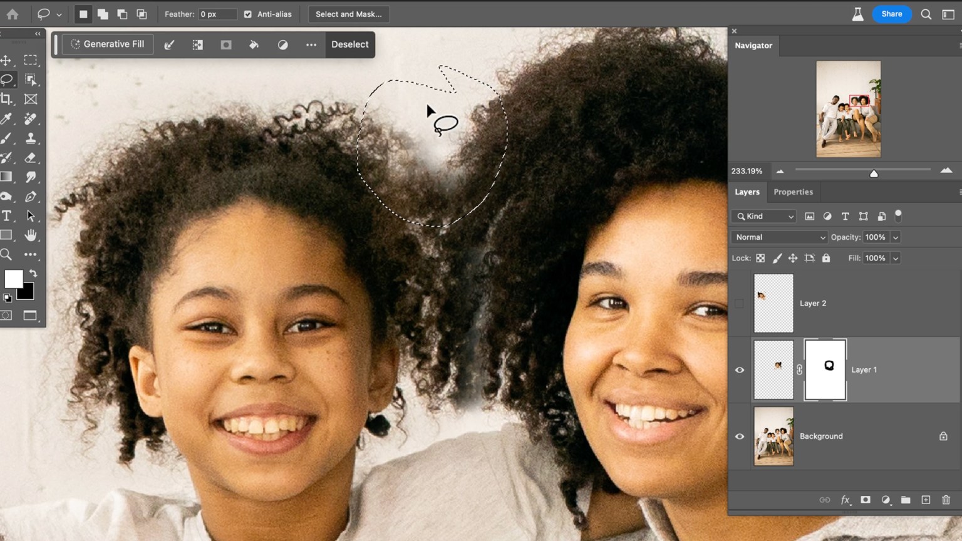Select the Clone Stamp tool

click(30, 138)
